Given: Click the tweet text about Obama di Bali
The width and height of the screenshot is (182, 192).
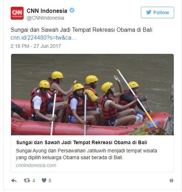Looking at the screenshot, I should (81, 30).
